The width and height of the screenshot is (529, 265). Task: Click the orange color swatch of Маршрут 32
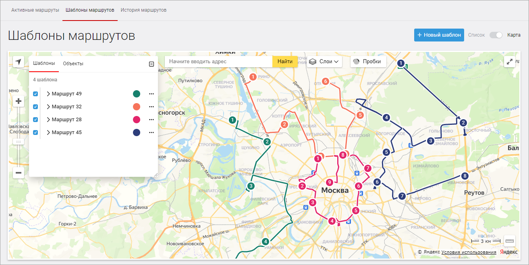[x=137, y=107]
